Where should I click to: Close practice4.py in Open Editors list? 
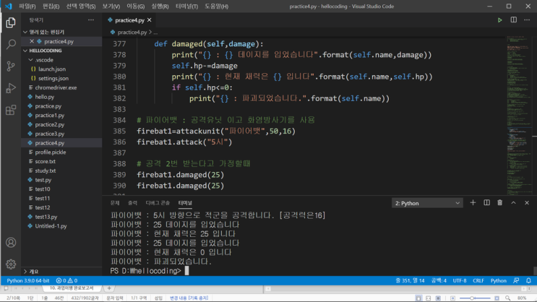click(32, 41)
